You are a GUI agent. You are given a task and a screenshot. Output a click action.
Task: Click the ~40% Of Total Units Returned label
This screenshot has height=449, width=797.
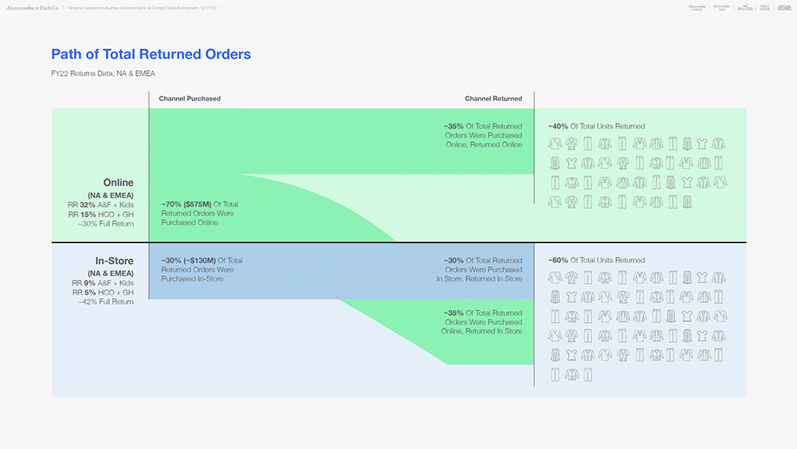tap(596, 126)
